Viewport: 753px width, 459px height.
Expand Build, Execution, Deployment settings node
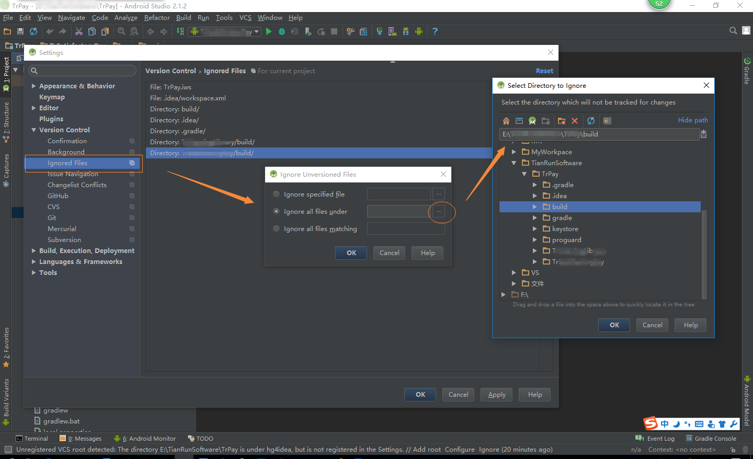tap(34, 250)
